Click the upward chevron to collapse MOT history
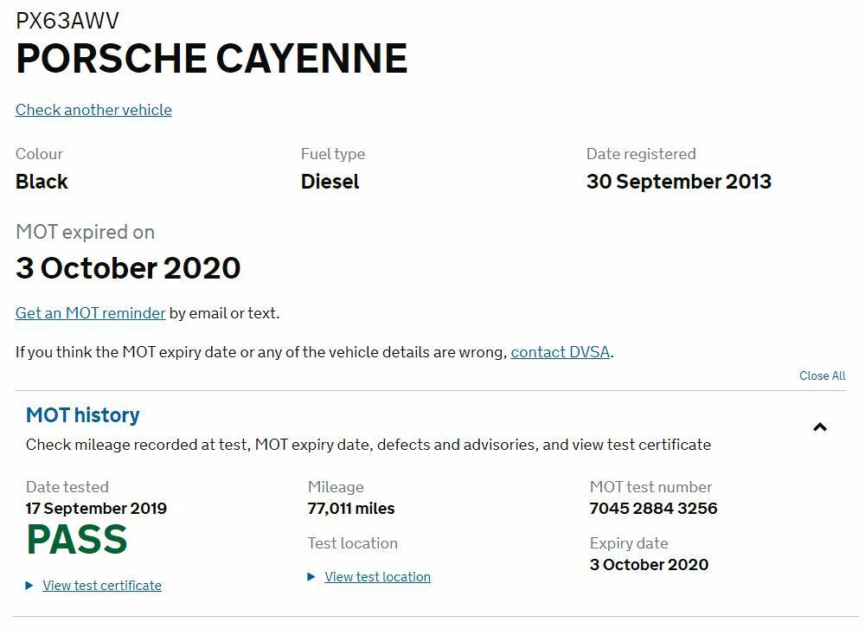 click(820, 427)
